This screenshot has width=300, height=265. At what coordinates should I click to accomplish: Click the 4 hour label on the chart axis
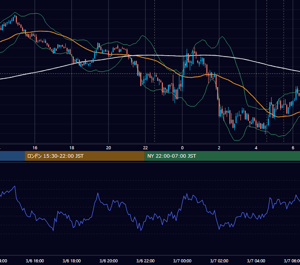point(256,148)
